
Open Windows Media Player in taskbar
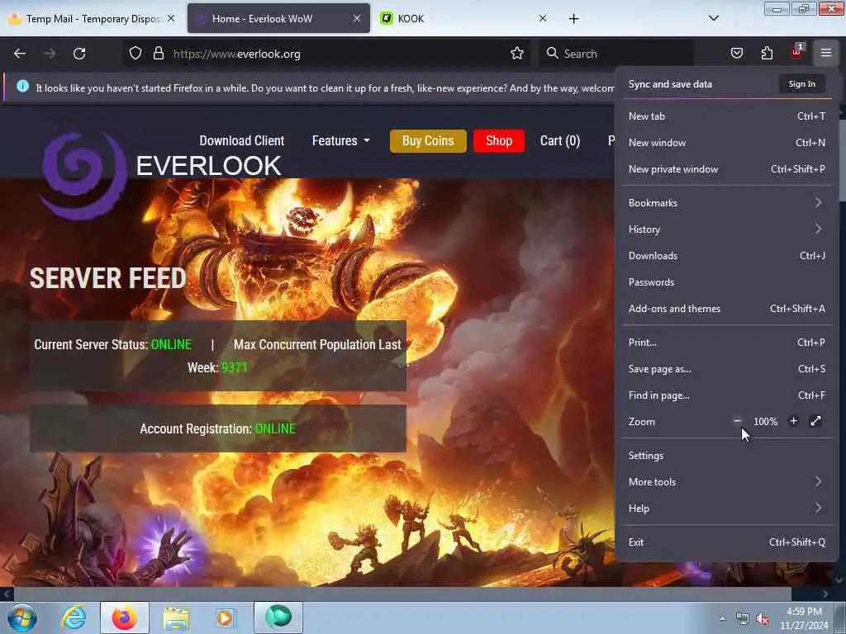tap(225, 617)
